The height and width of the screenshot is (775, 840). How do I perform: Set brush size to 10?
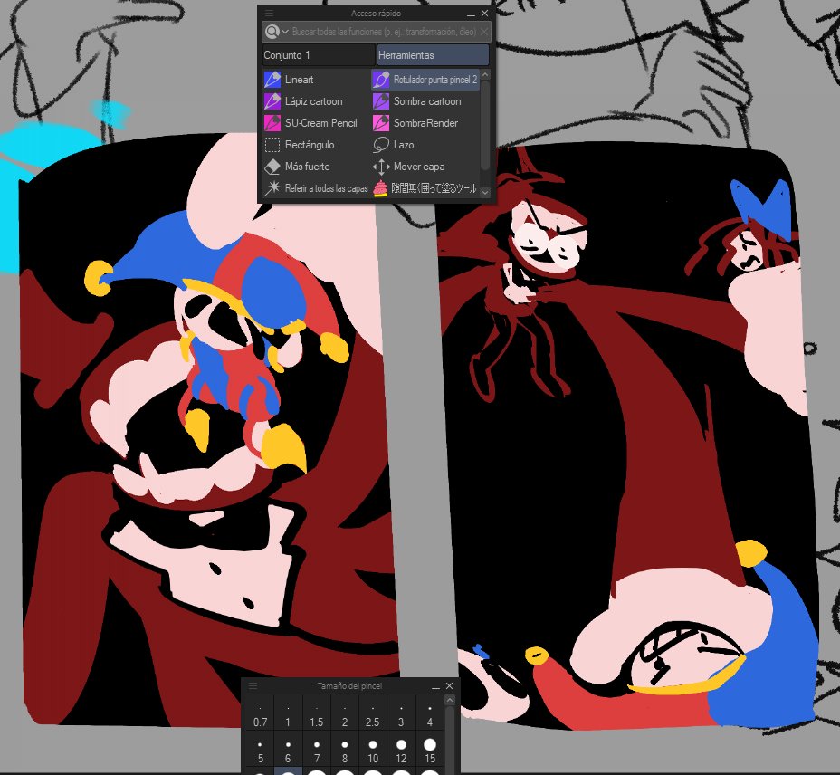click(x=373, y=751)
